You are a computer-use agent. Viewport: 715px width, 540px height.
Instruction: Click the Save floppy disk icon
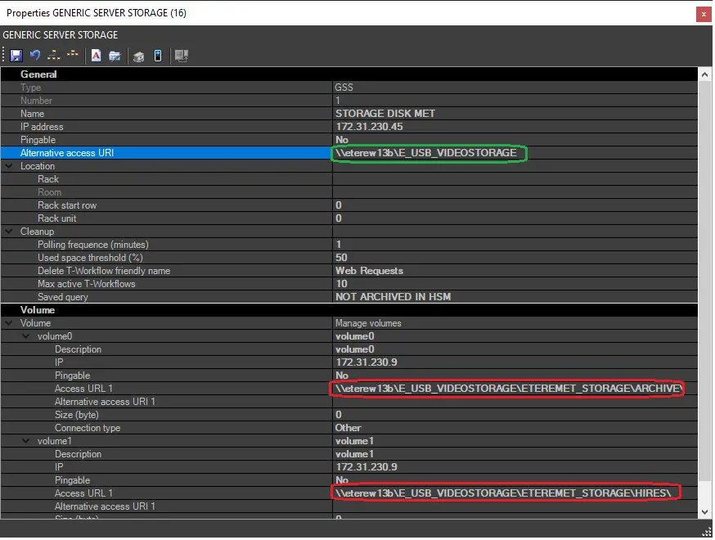click(x=16, y=56)
